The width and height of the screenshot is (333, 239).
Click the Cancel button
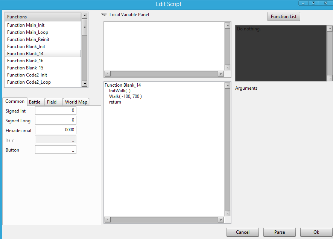click(243, 232)
